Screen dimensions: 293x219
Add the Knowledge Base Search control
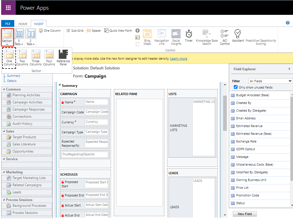point(207,37)
